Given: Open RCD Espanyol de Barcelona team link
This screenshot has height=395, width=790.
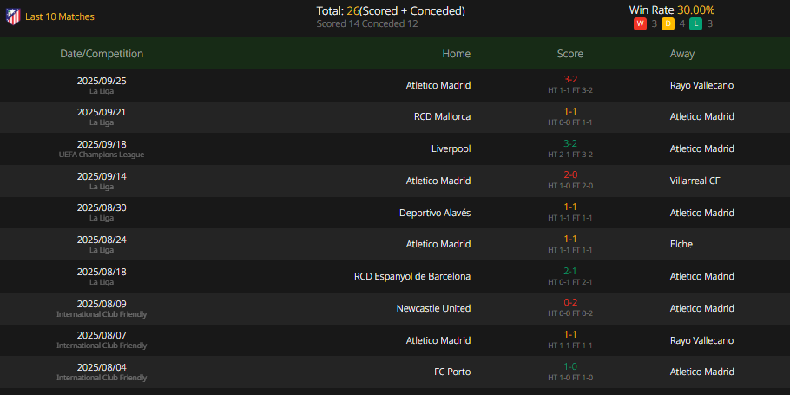Looking at the screenshot, I should click(412, 276).
